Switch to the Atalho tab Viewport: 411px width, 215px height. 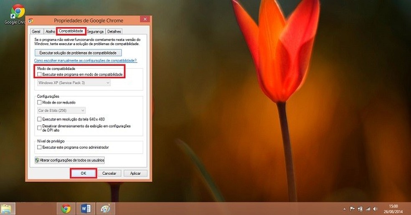(x=50, y=31)
